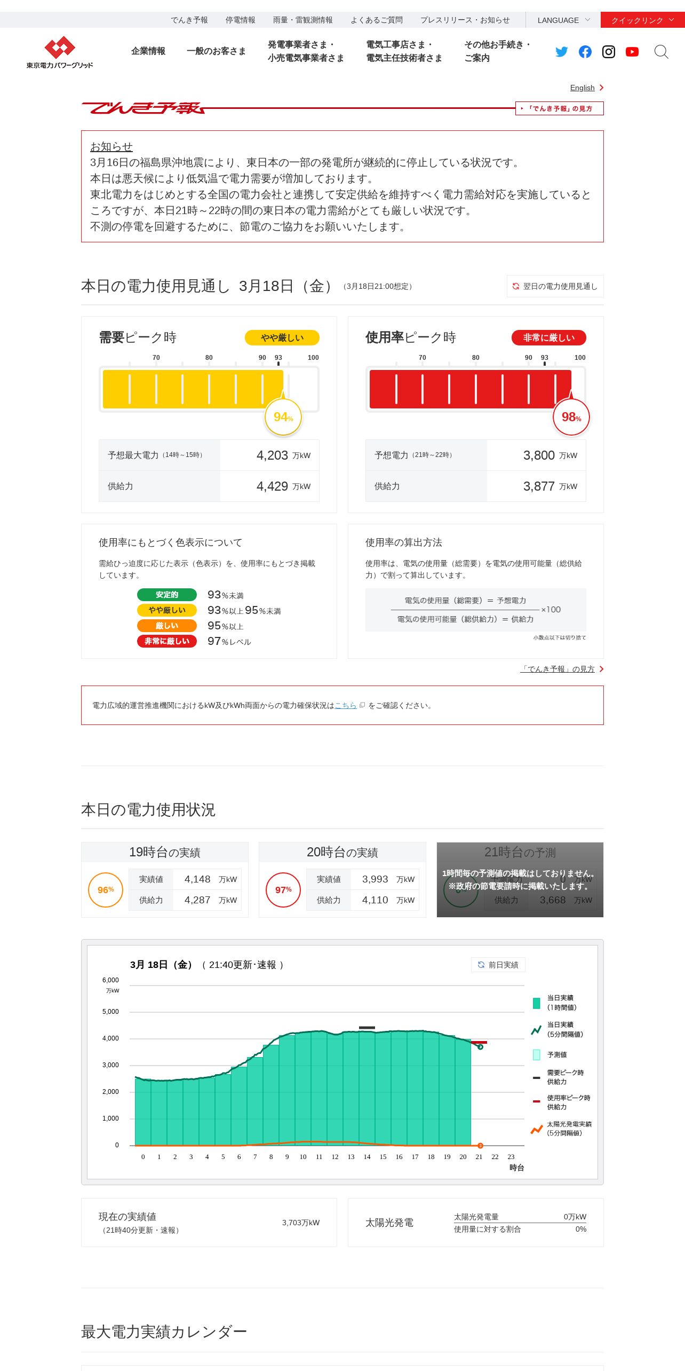
Task: Click the 3,993 万kW actual value
Action: point(388,879)
